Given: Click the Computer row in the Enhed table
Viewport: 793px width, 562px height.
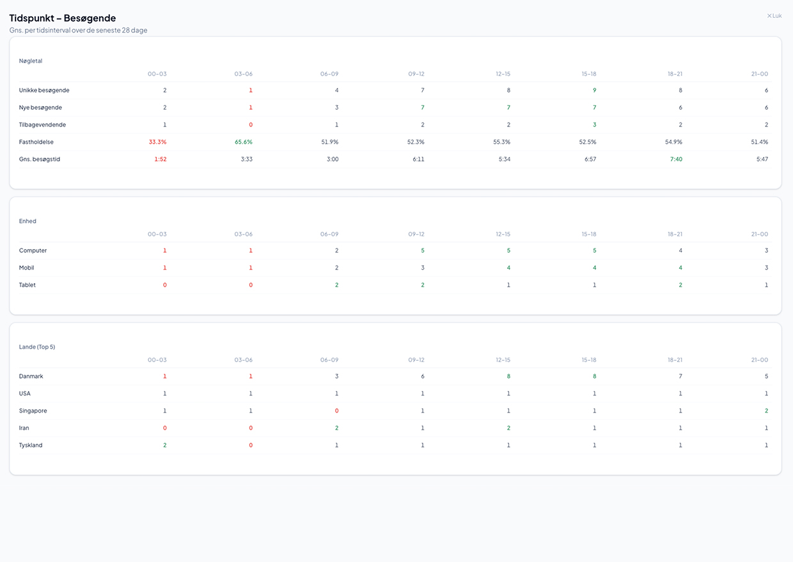Looking at the screenshot, I should pos(32,250).
